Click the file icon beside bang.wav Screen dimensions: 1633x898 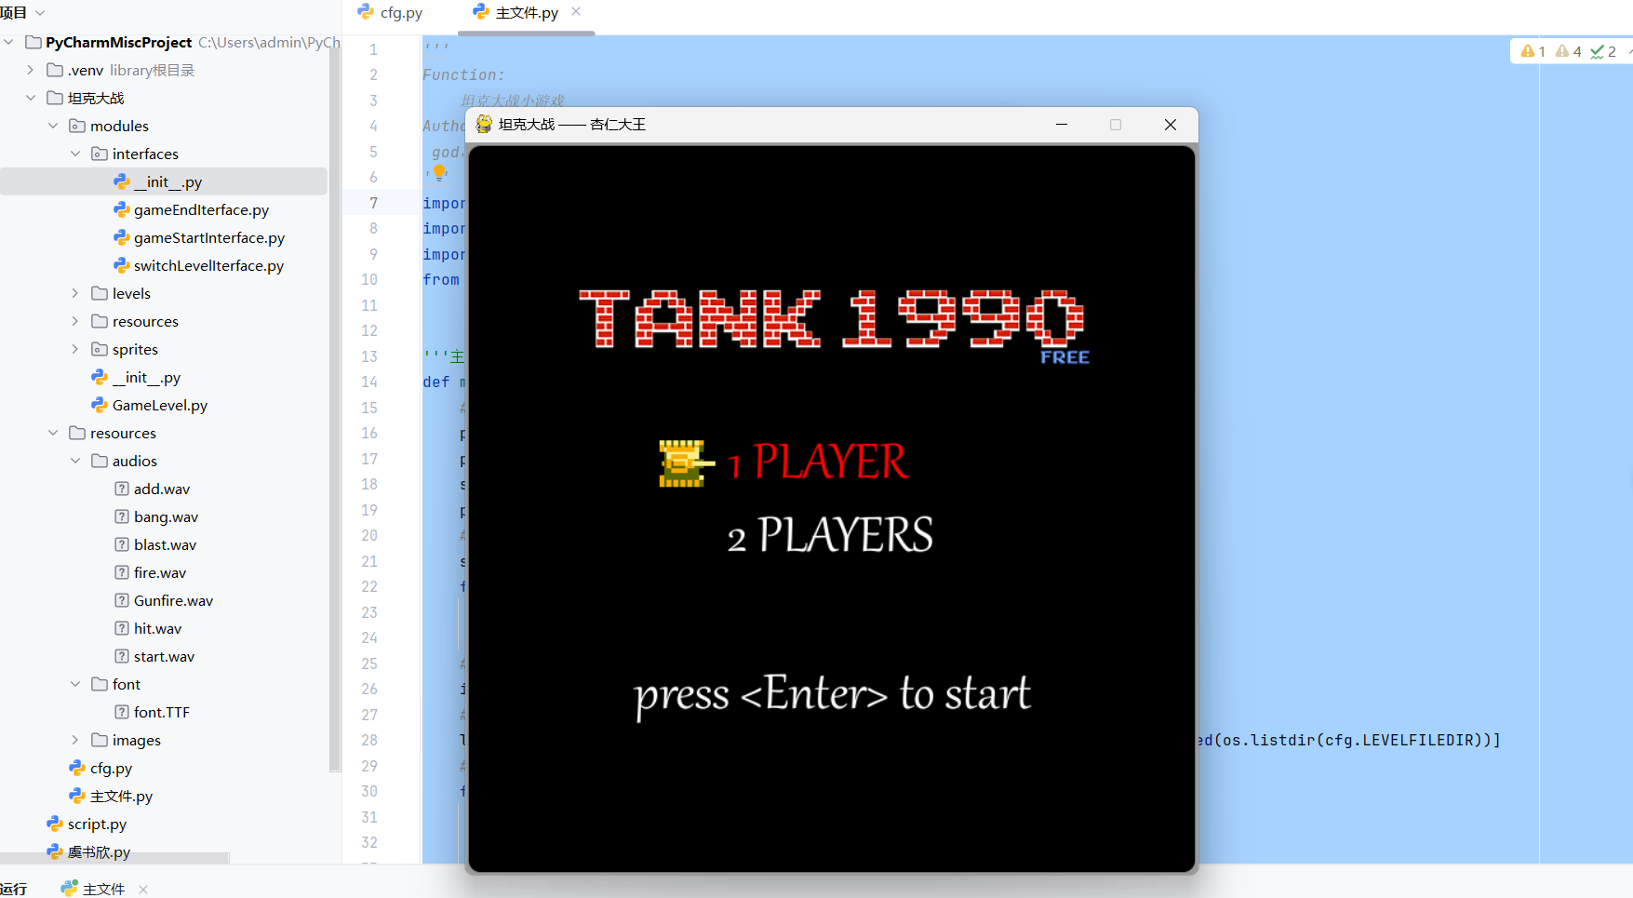[x=122, y=516]
